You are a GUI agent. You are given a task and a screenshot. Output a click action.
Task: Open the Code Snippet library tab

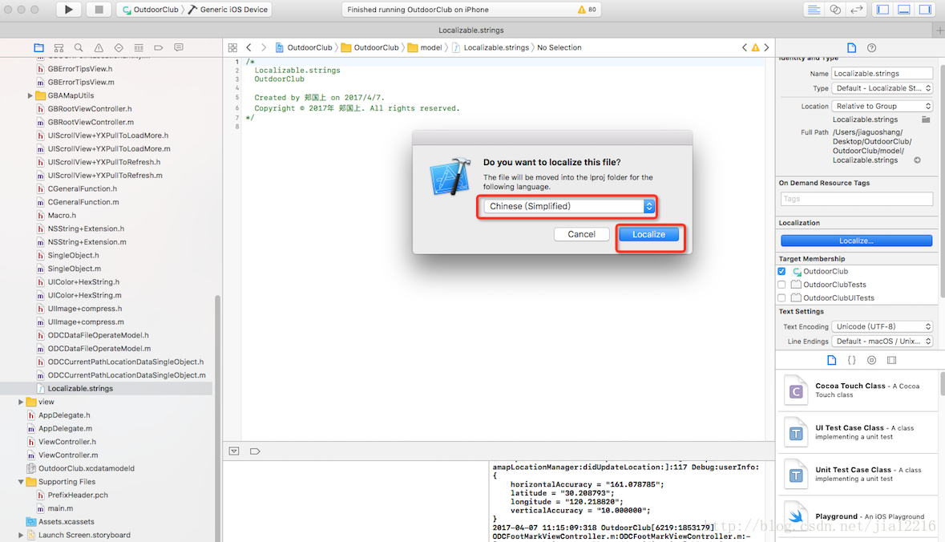851,360
